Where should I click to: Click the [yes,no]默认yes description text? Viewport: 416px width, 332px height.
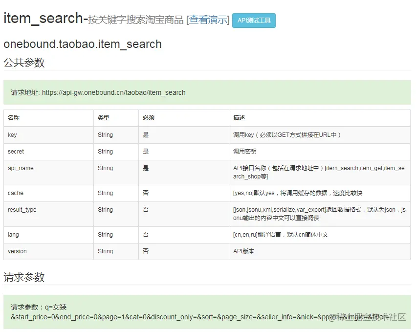coord(298,193)
